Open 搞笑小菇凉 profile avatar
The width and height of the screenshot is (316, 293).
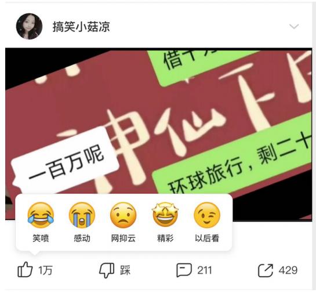(x=29, y=26)
